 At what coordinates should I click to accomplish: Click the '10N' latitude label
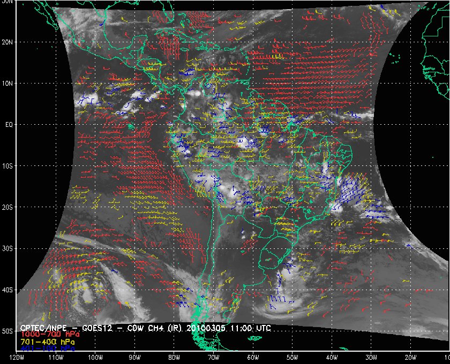click(x=7, y=84)
